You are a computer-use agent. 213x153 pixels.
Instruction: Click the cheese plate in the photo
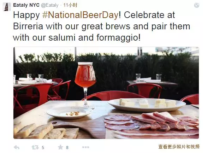tap(147, 105)
